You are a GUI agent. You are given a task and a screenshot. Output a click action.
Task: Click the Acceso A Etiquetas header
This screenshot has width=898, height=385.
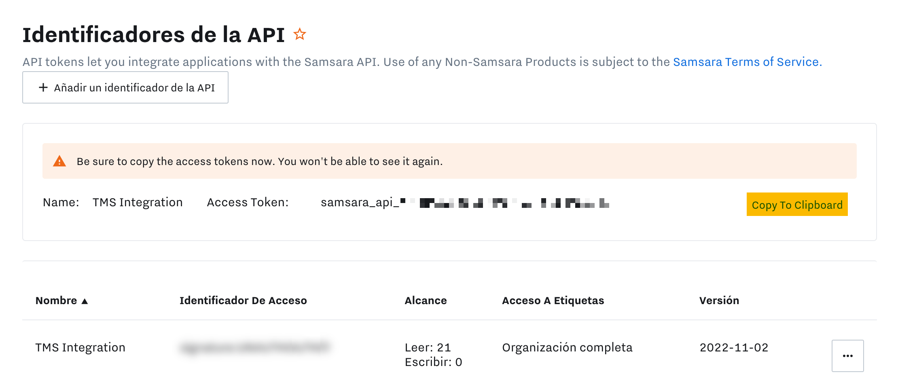pos(553,300)
